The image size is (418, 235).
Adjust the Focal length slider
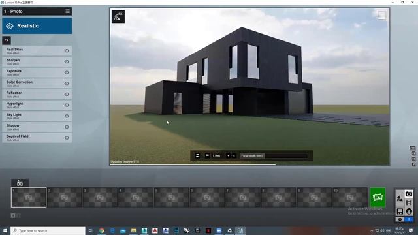[x=274, y=155]
